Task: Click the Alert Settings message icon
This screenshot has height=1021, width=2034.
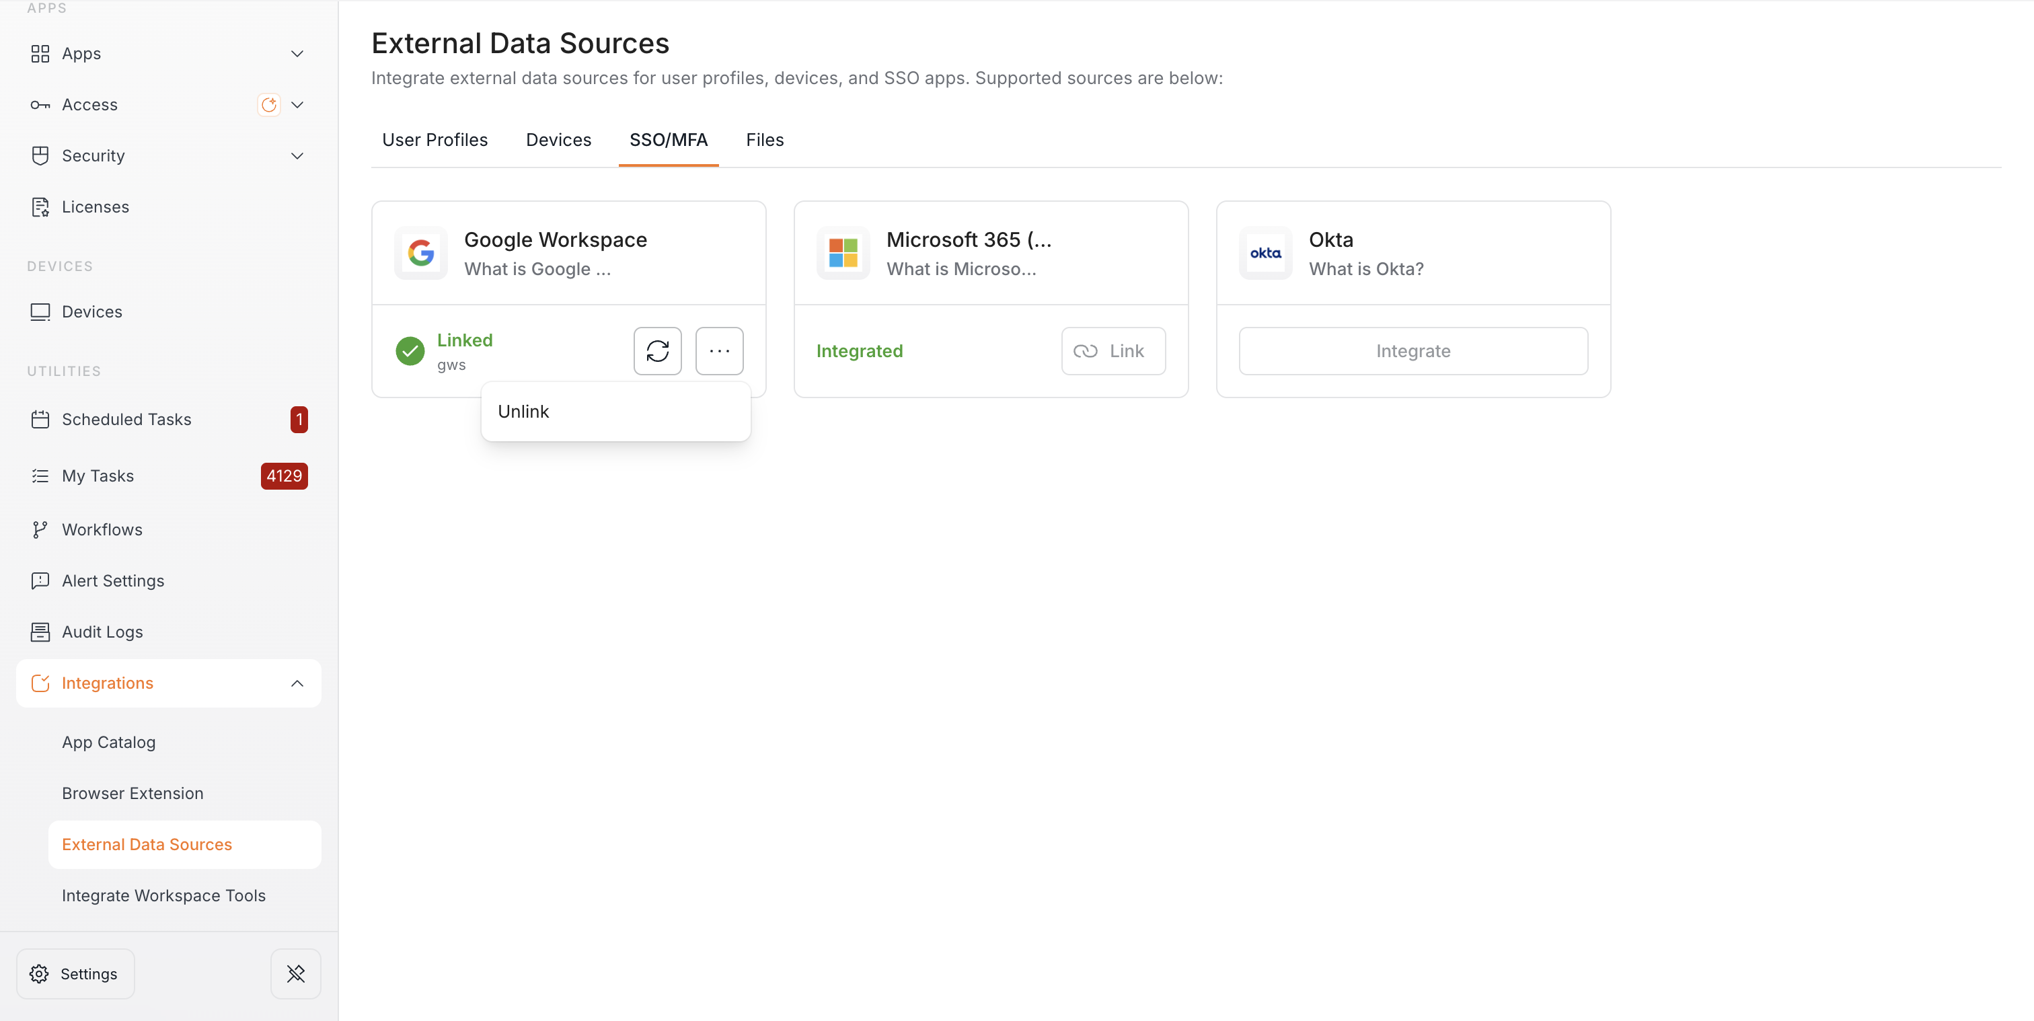Action: tap(40, 581)
